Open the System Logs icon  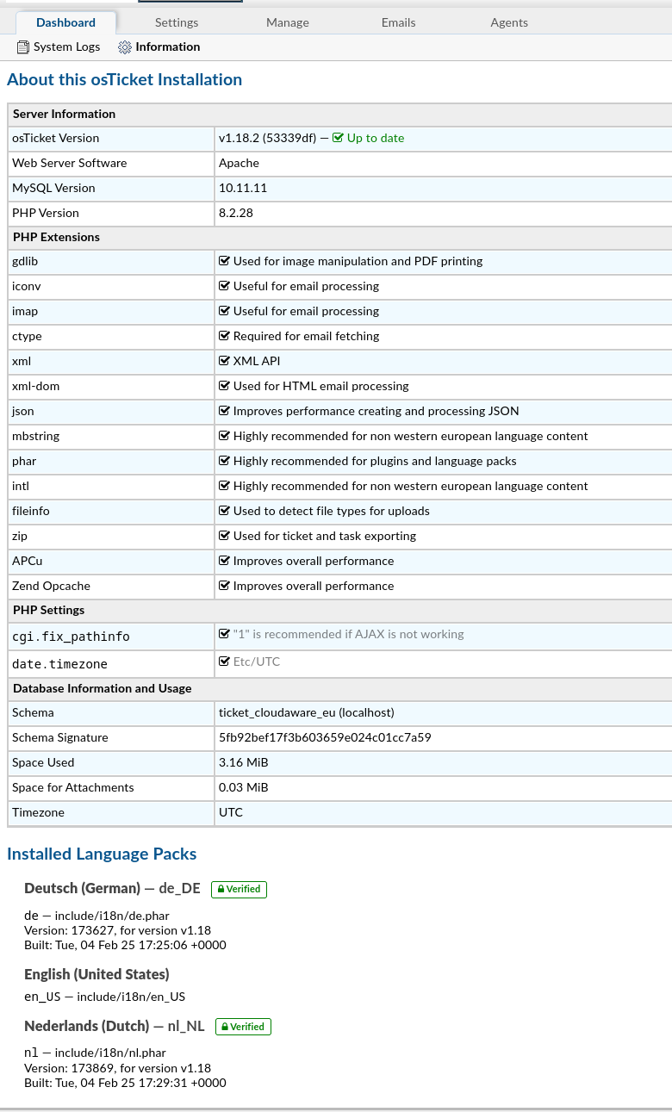pos(23,47)
